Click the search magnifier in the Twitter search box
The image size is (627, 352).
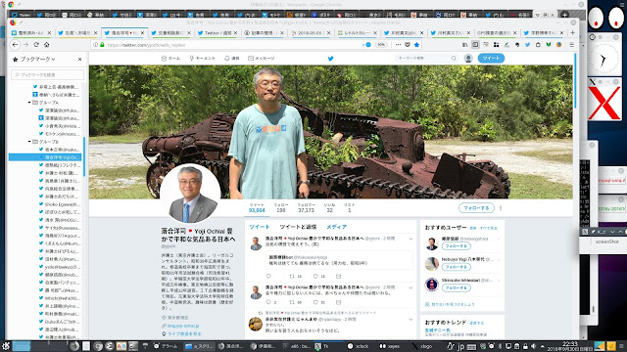click(454, 59)
